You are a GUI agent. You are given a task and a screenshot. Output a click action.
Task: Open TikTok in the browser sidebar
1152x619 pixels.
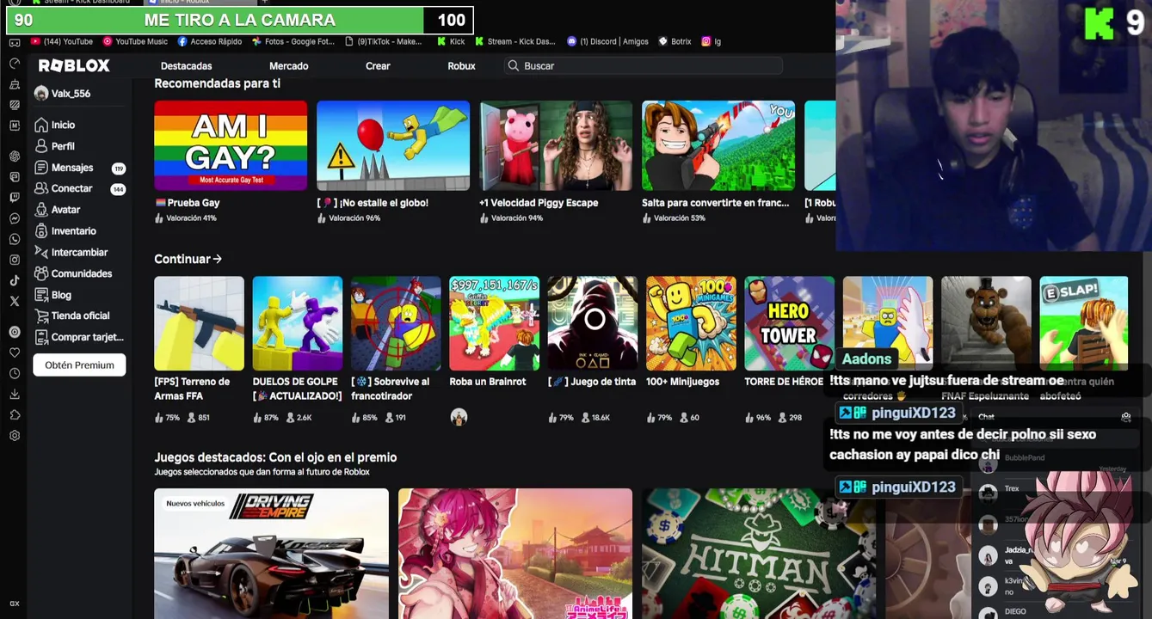pyautogui.click(x=15, y=280)
